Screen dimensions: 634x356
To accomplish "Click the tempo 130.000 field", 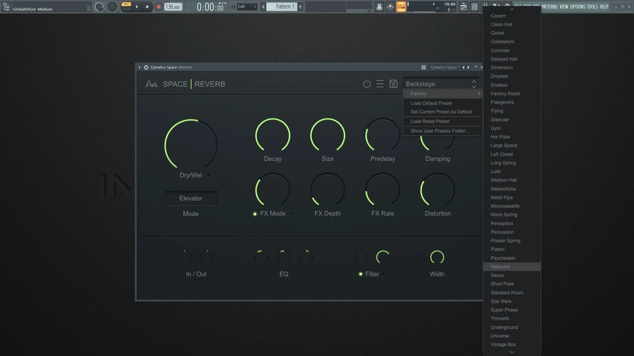I will tap(173, 7).
